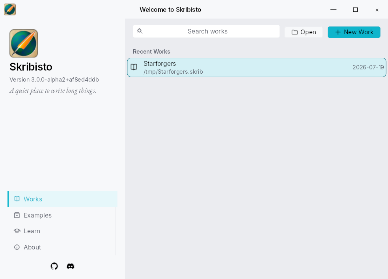This screenshot has height=279, width=388.
Task: Switch to the Works section
Action: tap(63, 199)
